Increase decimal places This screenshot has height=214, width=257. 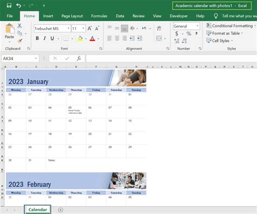(x=177, y=41)
